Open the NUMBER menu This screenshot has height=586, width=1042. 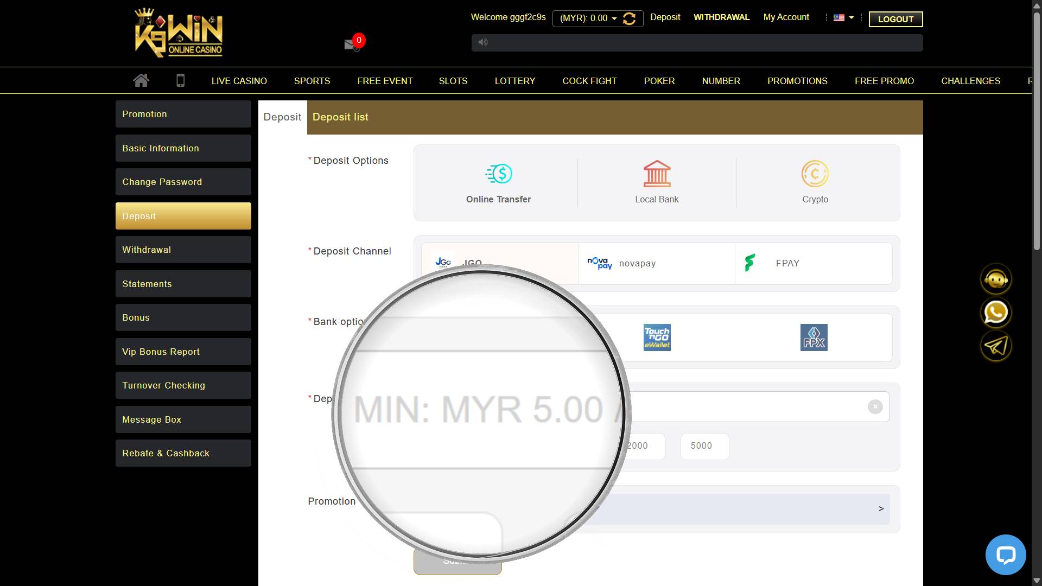(721, 81)
